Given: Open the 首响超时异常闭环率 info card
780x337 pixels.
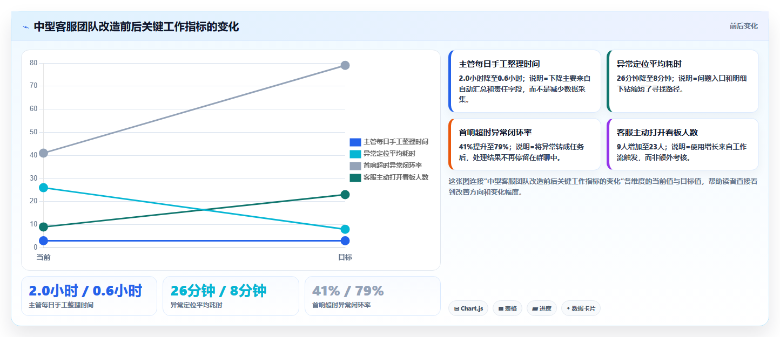Looking at the screenshot, I should coord(525,144).
